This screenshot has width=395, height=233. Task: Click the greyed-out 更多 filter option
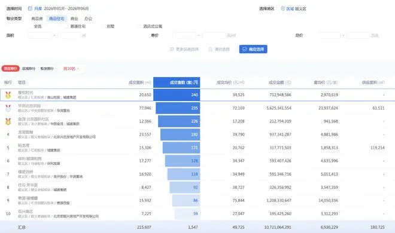pos(184,49)
